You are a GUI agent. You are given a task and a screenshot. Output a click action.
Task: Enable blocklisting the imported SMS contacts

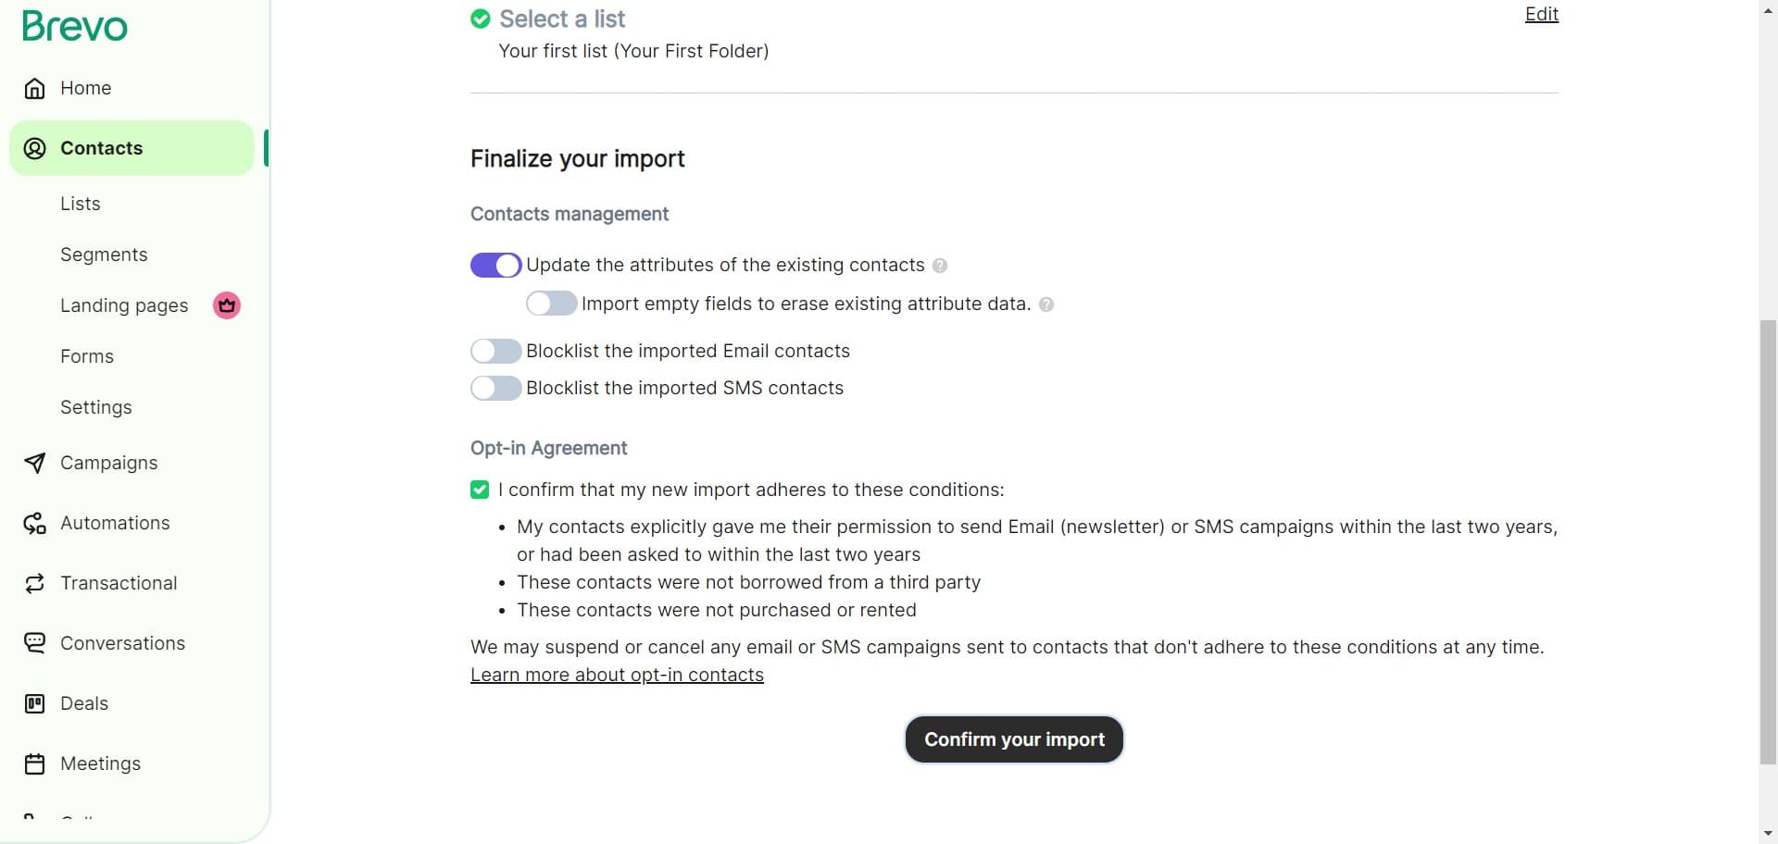(x=495, y=388)
